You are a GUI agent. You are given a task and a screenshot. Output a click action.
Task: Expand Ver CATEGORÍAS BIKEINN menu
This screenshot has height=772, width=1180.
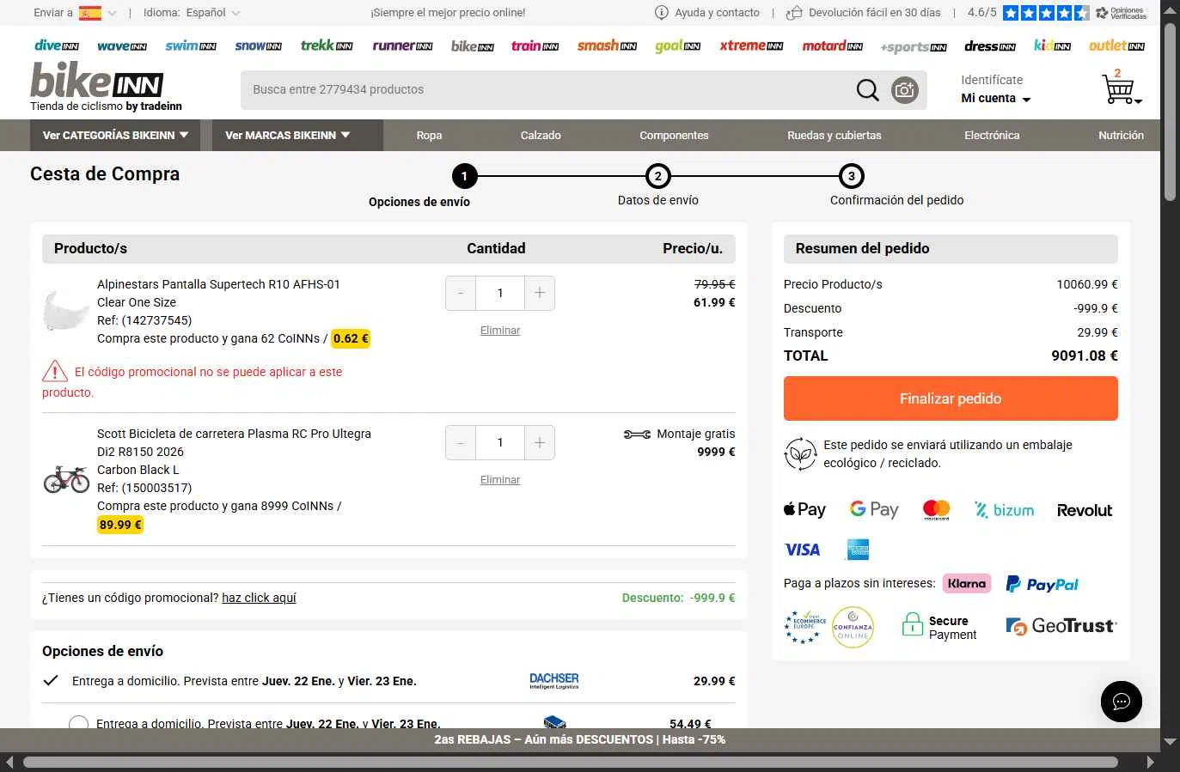[x=115, y=136]
